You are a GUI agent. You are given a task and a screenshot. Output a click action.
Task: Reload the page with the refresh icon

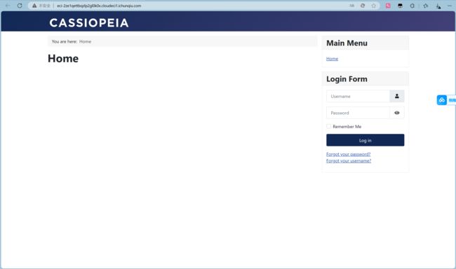20,6
